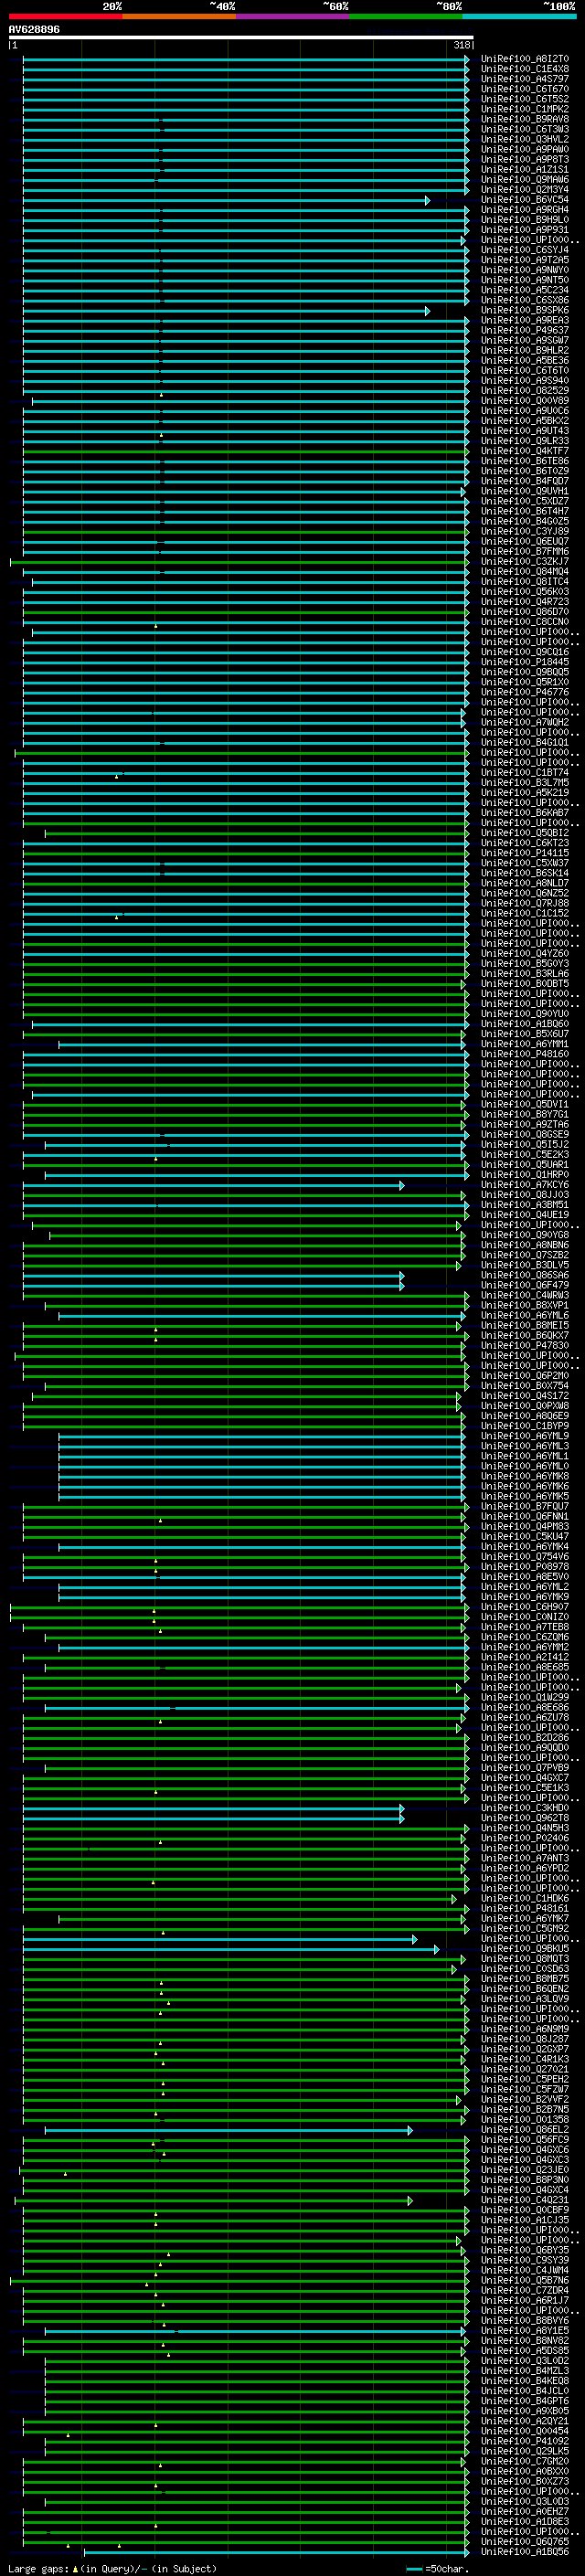Image resolution: width=585 pixels, height=2576 pixels.
Task: Select the UniRef100_C8CCN0 label
Action: click(525, 622)
